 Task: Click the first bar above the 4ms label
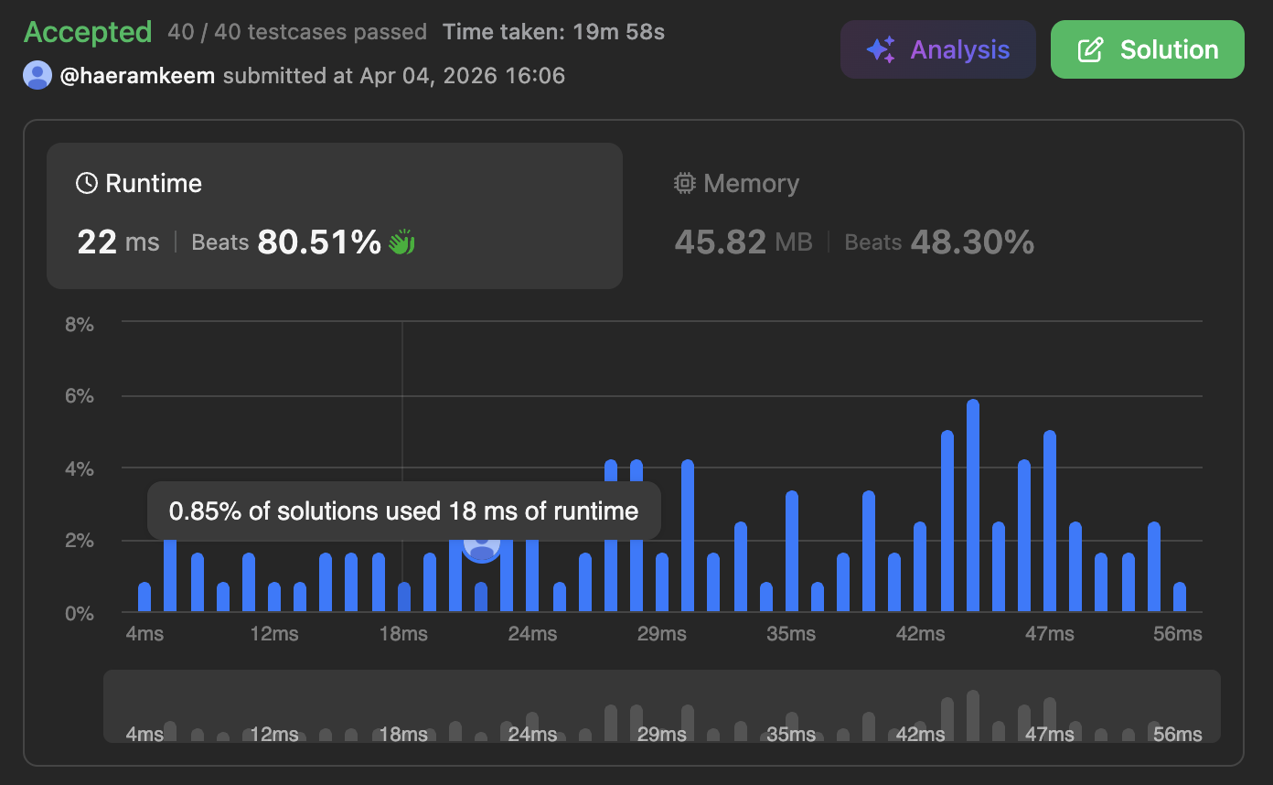click(x=144, y=597)
